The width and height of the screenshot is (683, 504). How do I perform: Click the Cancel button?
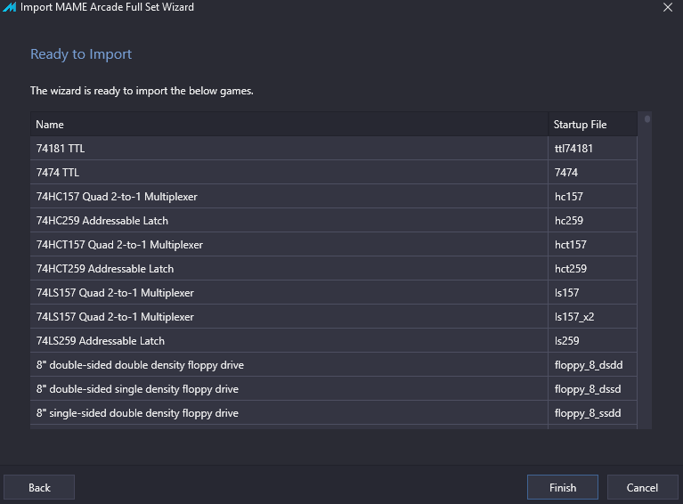642,487
